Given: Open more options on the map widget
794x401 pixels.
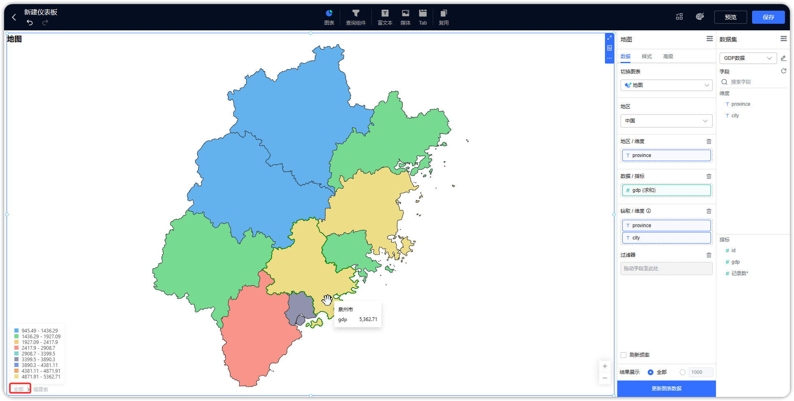Looking at the screenshot, I should tap(609, 58).
